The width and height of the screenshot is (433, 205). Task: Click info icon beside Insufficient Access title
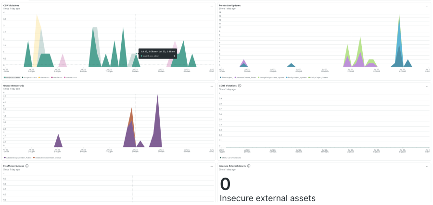coord(27,166)
